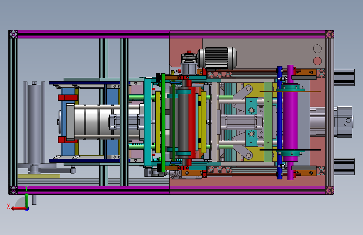This screenshot has width=363, height=235.
Task: Select the finned electric motor in the model
Action: click(217, 58)
